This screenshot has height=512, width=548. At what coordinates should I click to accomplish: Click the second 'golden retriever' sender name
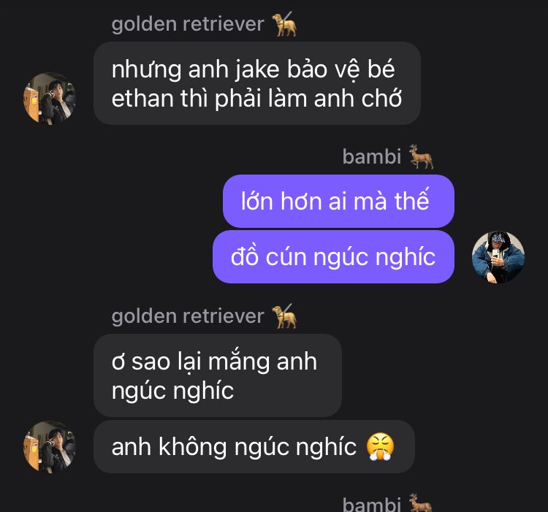[188, 316]
